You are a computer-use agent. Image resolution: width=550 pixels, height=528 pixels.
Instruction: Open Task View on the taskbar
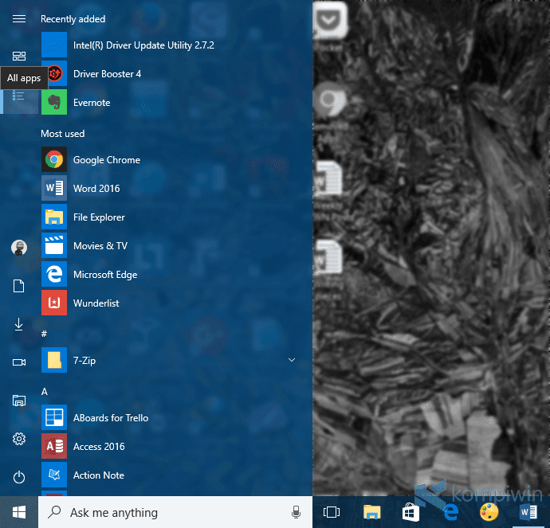[332, 512]
